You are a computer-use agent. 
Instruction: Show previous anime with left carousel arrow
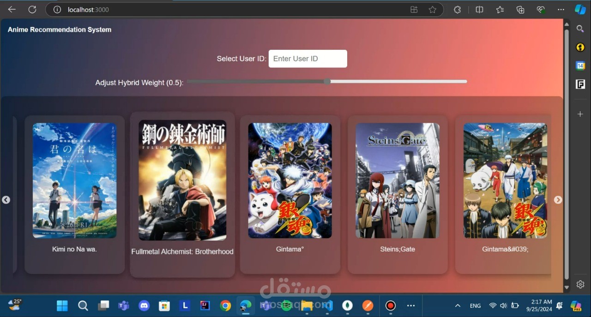point(6,200)
